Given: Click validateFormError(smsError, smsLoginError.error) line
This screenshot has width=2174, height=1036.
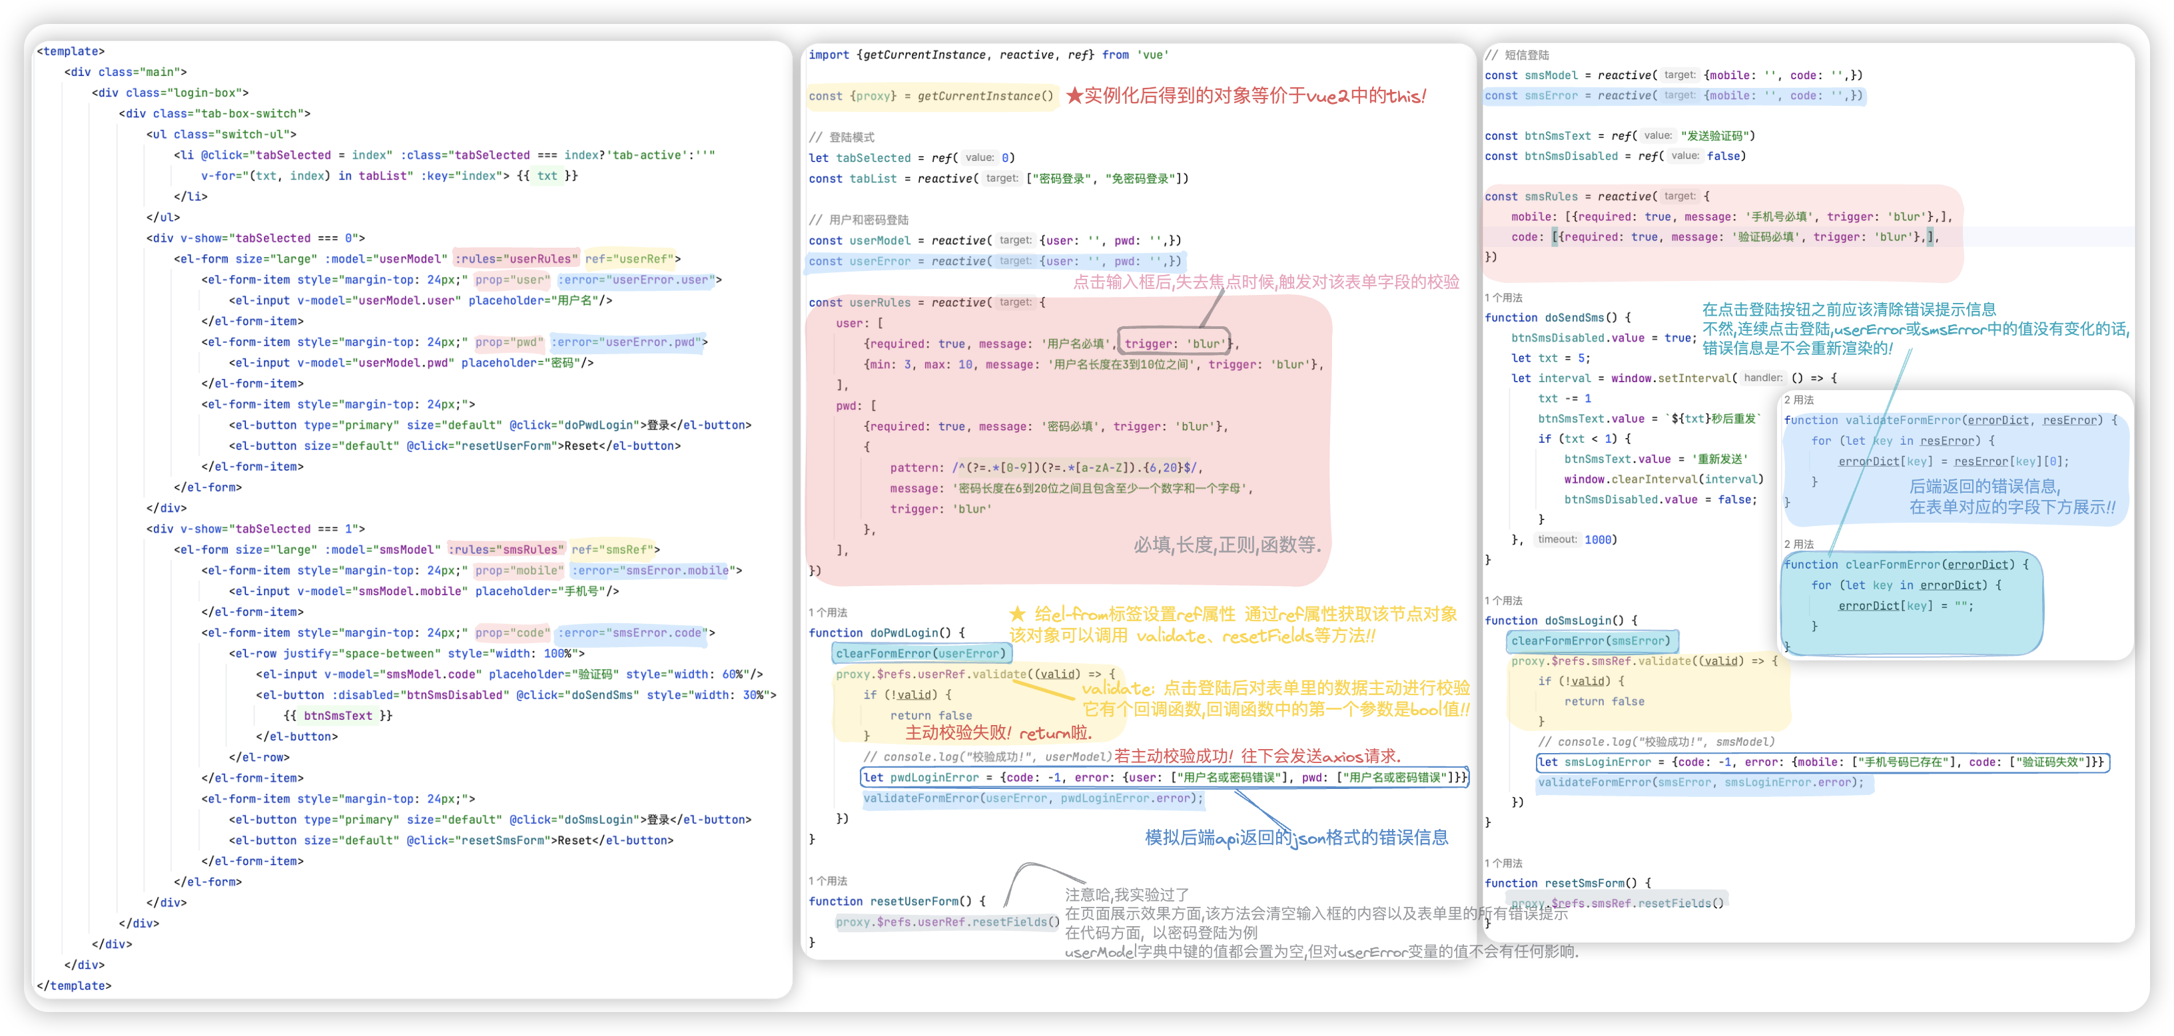Looking at the screenshot, I should click(x=1700, y=782).
